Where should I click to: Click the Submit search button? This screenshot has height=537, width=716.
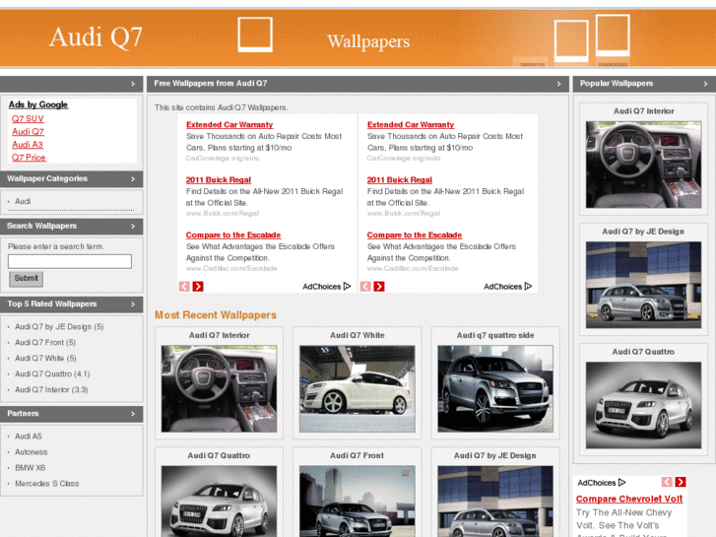26,278
